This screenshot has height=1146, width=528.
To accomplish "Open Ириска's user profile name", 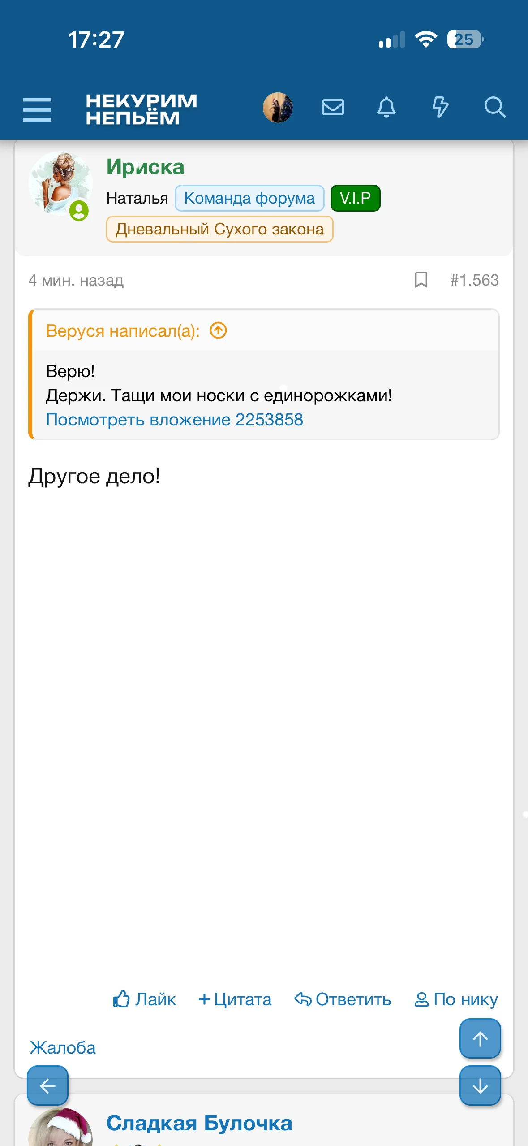I will pos(145,167).
